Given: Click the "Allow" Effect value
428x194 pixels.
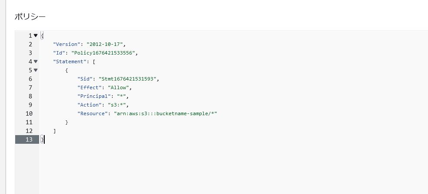Looking at the screenshot, I should click(x=119, y=87).
